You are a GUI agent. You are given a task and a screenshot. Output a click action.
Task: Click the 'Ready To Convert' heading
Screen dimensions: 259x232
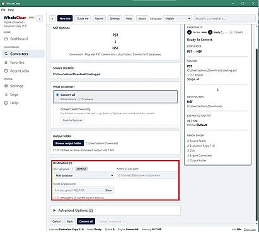[x=200, y=40]
